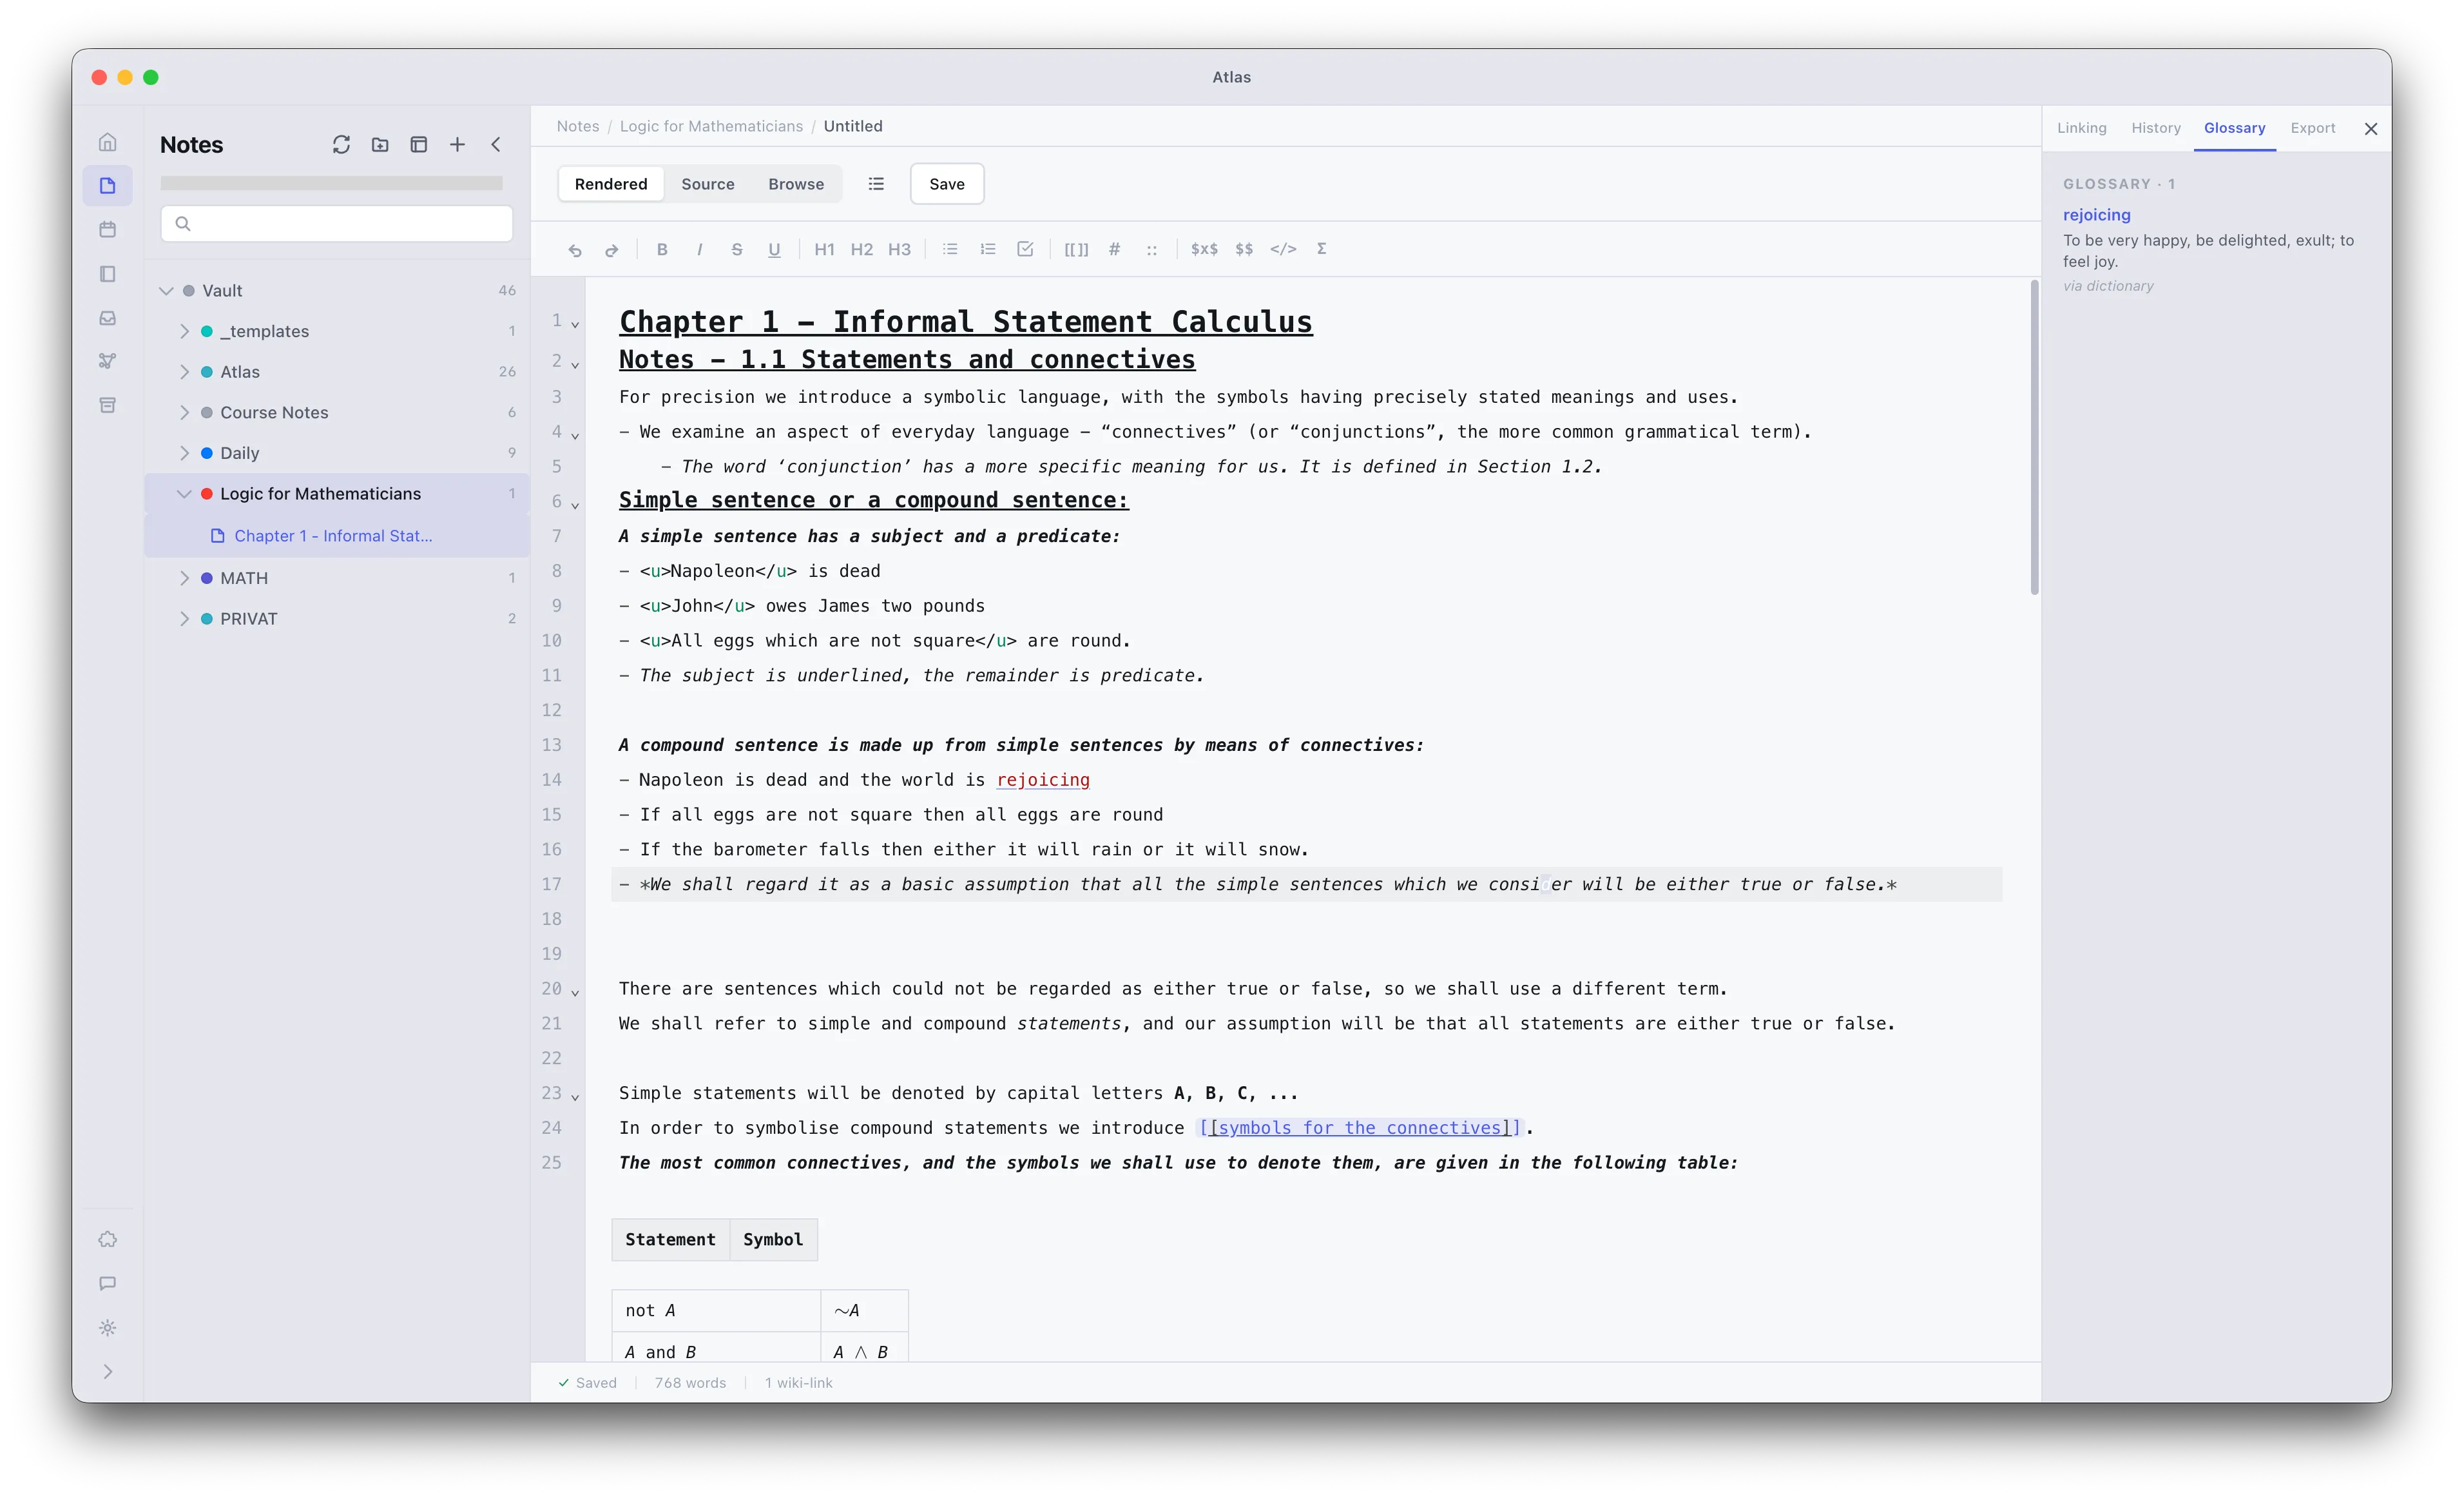Click the layout panel icon in Notes header
Viewport: 2464px width, 1498px height.
click(x=419, y=145)
